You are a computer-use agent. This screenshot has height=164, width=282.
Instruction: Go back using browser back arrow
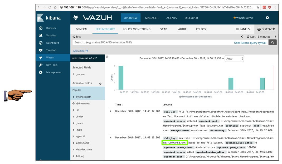click(x=39, y=7)
